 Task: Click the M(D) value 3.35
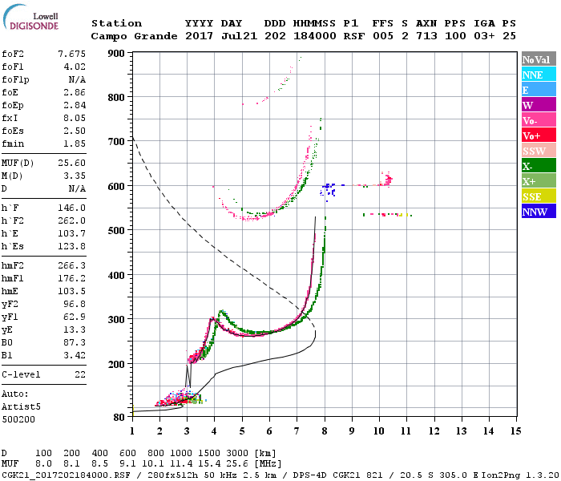pos(75,176)
